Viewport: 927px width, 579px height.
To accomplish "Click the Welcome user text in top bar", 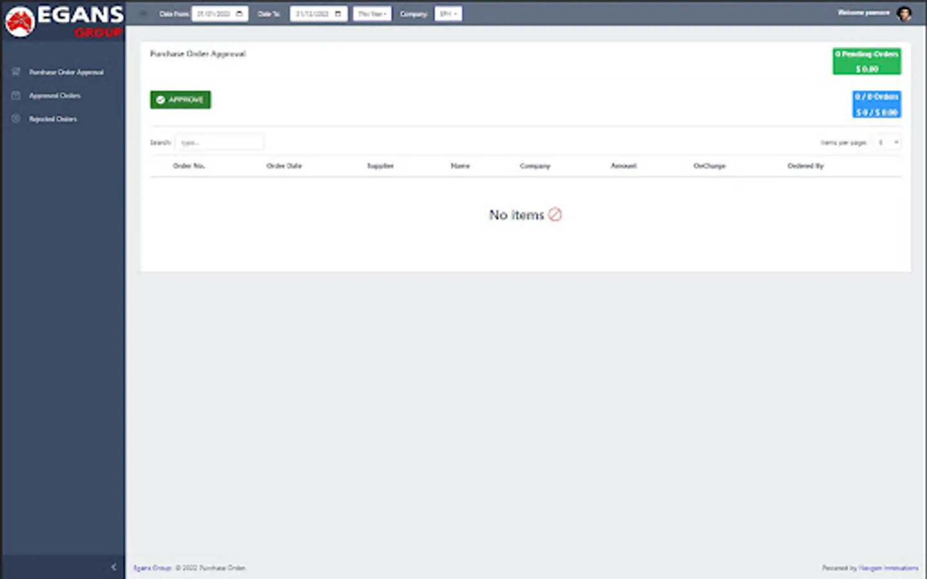I will click(x=863, y=13).
